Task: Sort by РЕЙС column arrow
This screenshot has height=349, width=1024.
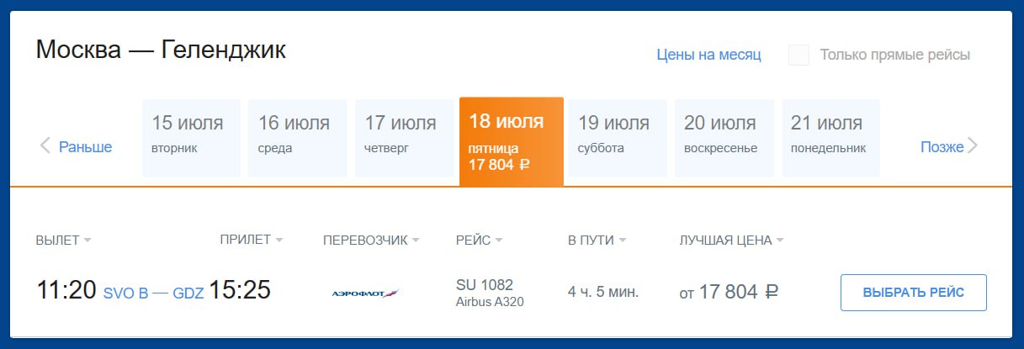Action: (x=498, y=241)
